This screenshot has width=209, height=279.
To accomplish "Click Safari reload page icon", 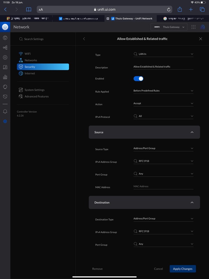I will pyautogui.click(x=169, y=9).
